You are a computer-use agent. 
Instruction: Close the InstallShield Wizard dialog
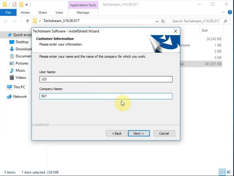pyautogui.click(x=175, y=31)
